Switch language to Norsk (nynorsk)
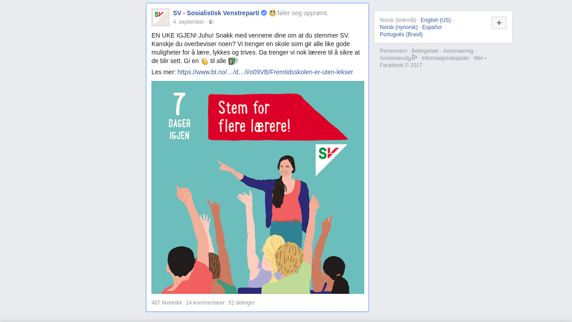Viewport: 572px width, 322px height. click(x=399, y=27)
